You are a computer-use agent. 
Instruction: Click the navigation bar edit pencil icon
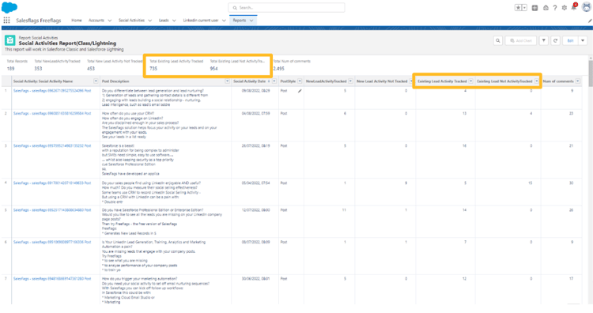coord(589,21)
